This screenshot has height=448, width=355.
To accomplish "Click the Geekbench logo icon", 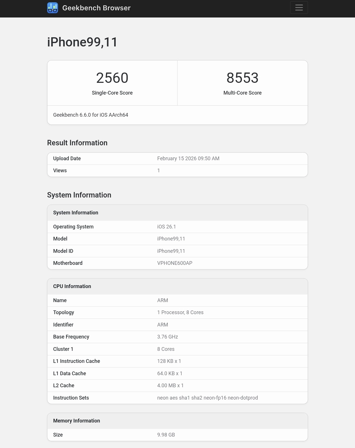I will click(x=53, y=8).
